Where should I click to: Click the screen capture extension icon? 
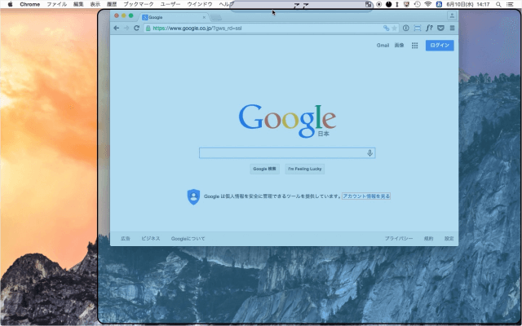tap(417, 29)
